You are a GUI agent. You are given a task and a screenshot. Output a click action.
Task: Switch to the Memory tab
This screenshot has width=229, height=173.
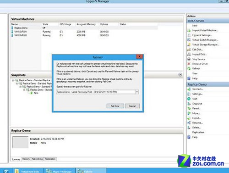click(26, 159)
